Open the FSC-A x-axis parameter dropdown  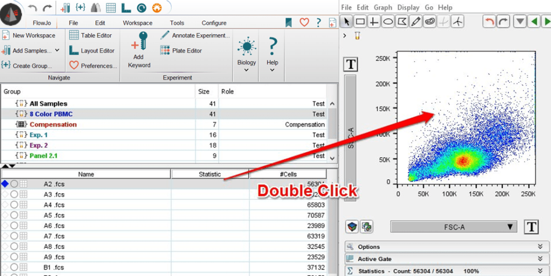pos(453,227)
